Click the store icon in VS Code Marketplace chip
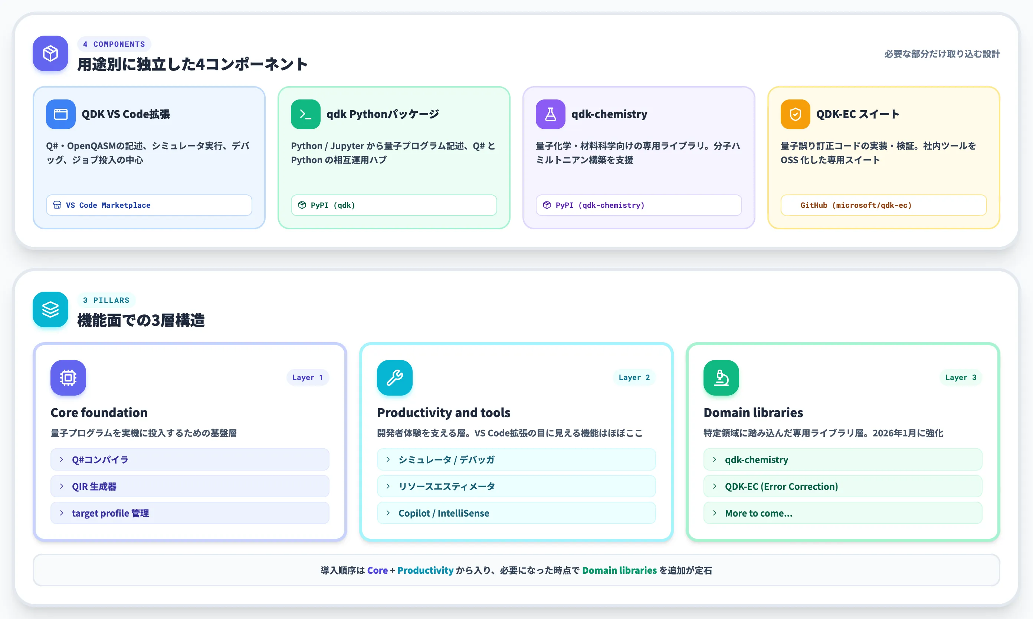This screenshot has width=1033, height=619. click(57, 205)
